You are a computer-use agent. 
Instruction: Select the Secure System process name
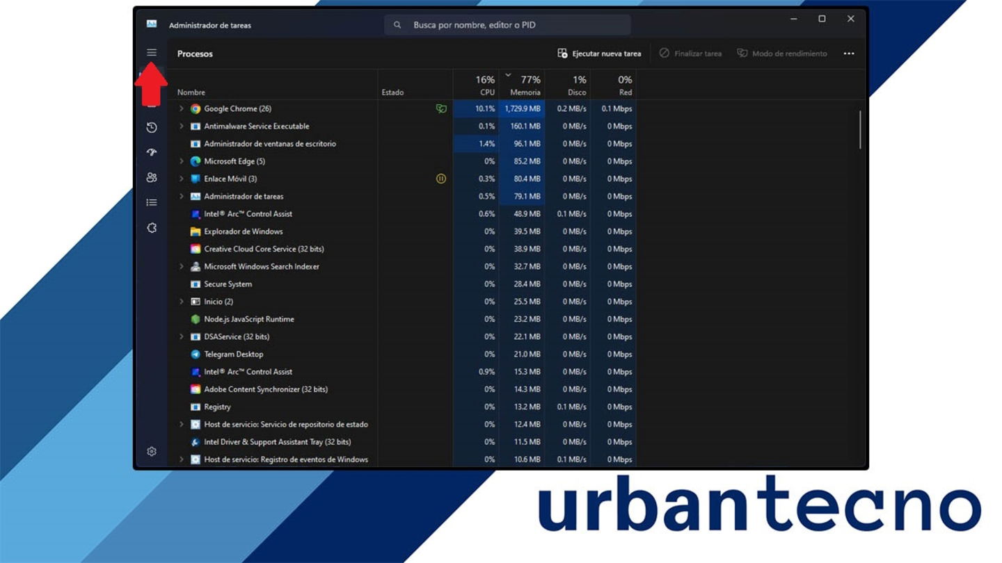point(228,284)
